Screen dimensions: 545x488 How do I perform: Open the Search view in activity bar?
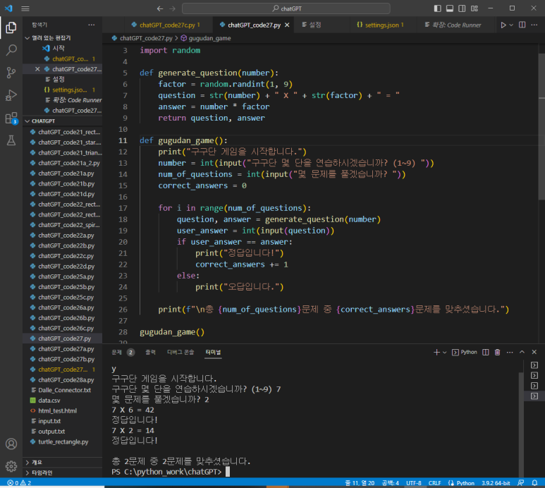pos(11,50)
